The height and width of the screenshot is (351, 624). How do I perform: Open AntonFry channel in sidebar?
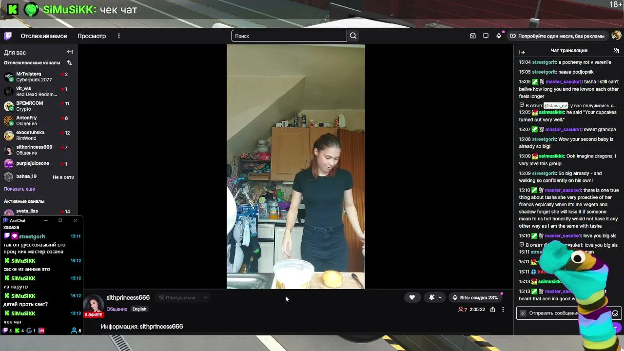(39, 120)
